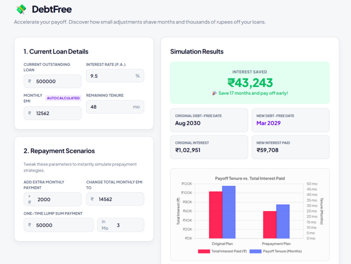Click 'Save 17 months and pay off early!' text
Viewport: 351px width, 264px height.
(253, 93)
